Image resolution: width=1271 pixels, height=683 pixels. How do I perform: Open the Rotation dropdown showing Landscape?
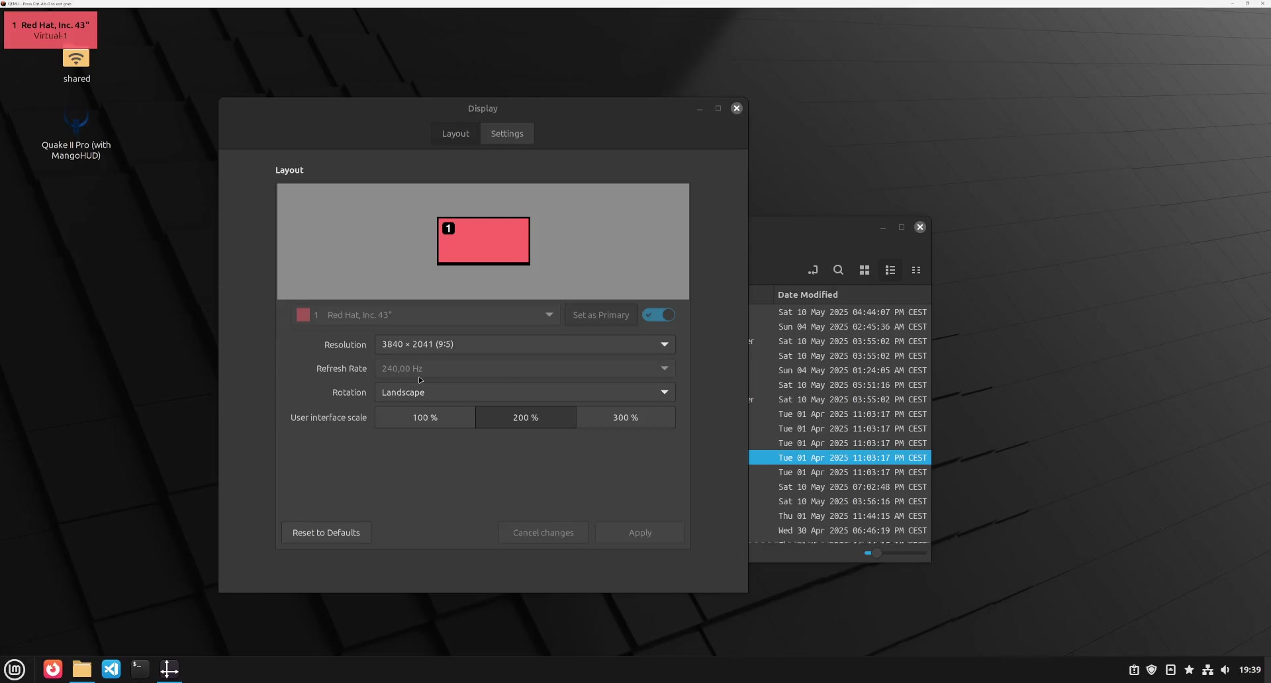coord(525,392)
